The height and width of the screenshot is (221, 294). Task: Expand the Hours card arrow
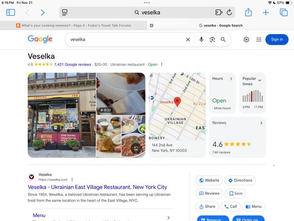(x=231, y=79)
